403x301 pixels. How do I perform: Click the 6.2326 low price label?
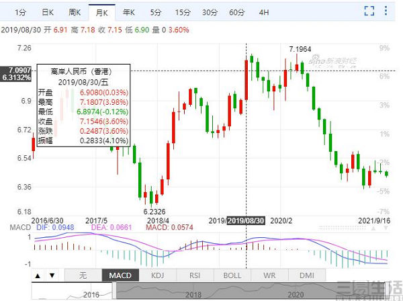click(x=154, y=212)
